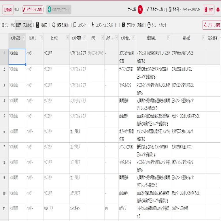Click テキストの文言 cell in row 2
Screen dimensions: 221x221
(x=127, y=73)
